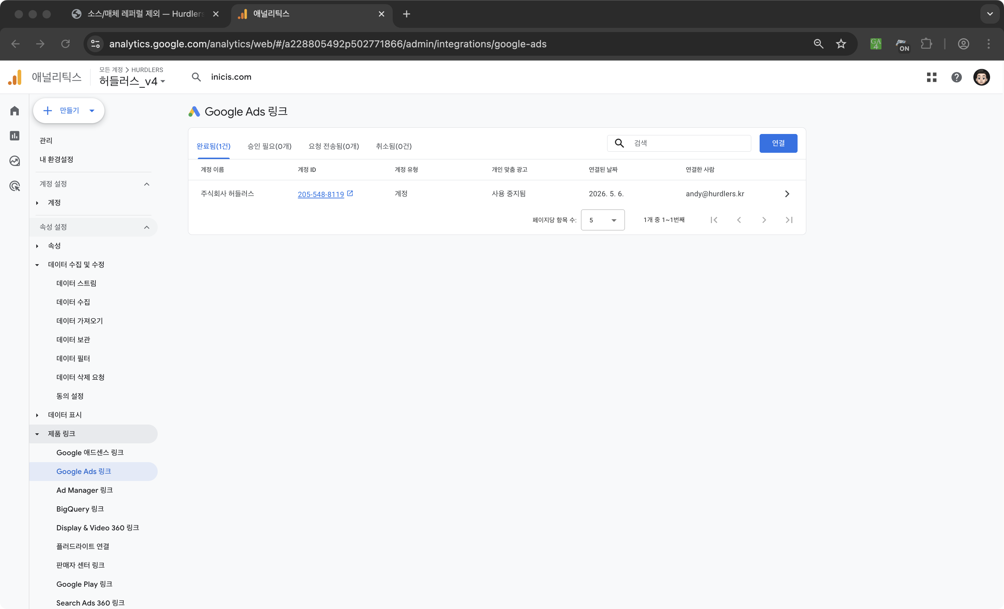Viewport: 1004px width, 609px height.
Task: Expand the 계정 tree item
Action: pyautogui.click(x=37, y=203)
